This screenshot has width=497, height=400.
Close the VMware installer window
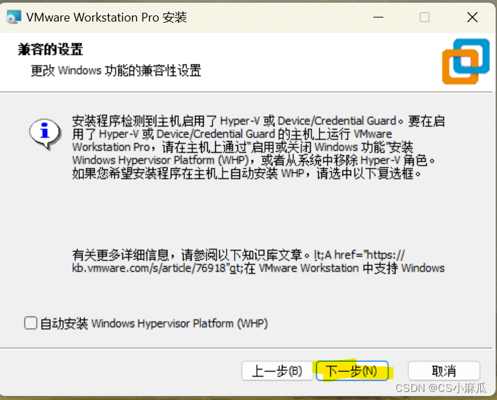tap(472, 17)
